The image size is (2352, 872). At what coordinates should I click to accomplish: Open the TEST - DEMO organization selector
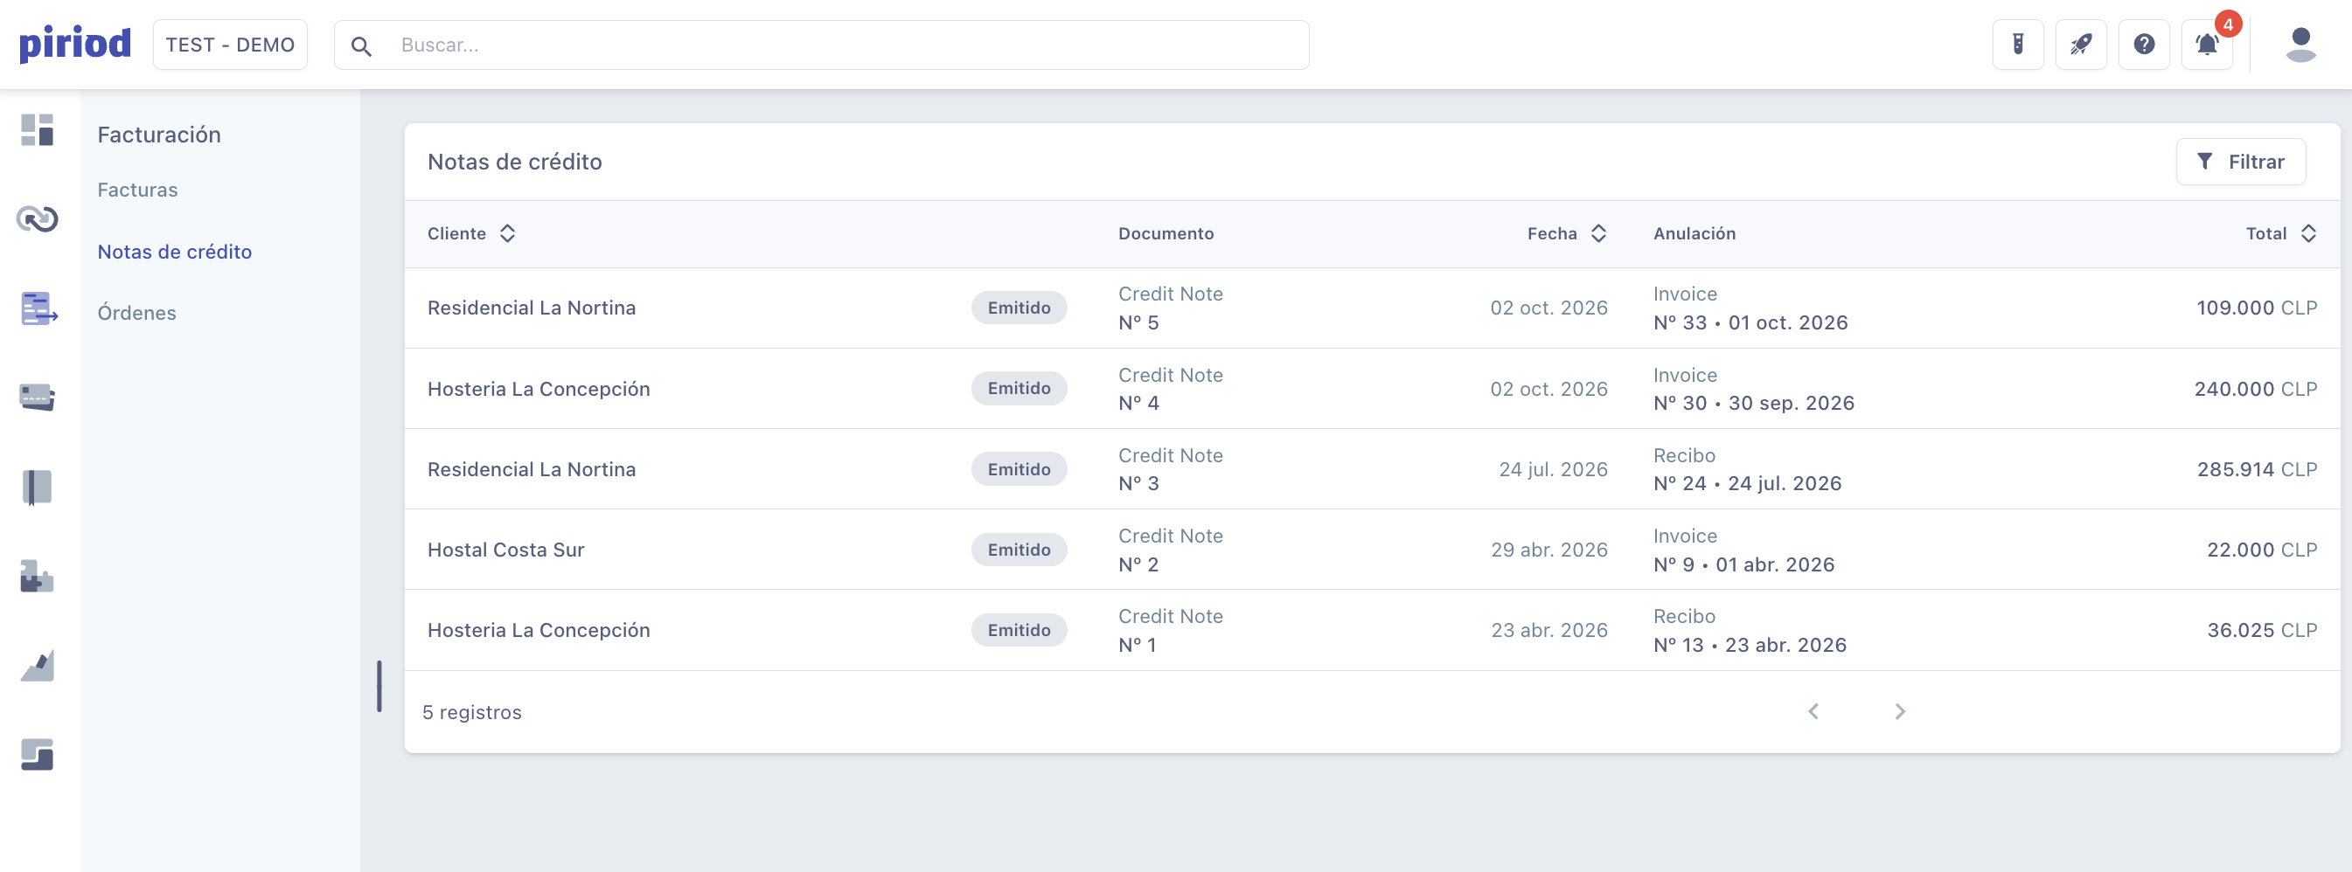point(230,45)
